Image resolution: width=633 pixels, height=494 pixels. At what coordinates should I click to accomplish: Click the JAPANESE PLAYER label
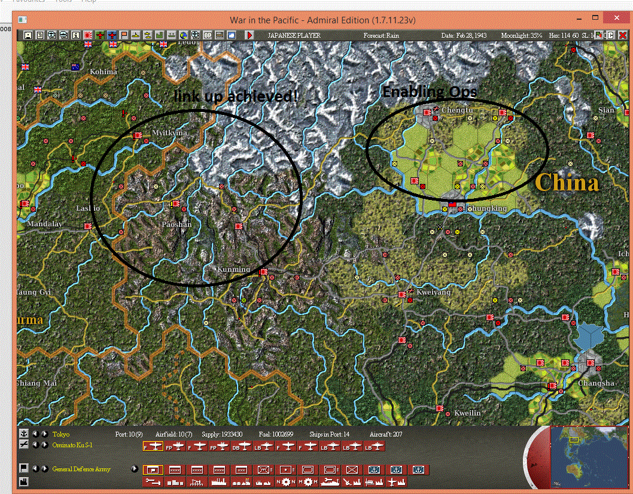click(294, 35)
